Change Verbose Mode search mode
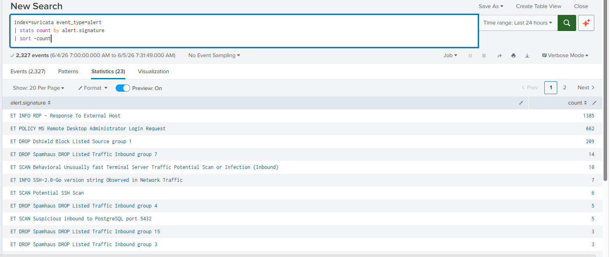This screenshot has height=257, width=610. coord(565,56)
